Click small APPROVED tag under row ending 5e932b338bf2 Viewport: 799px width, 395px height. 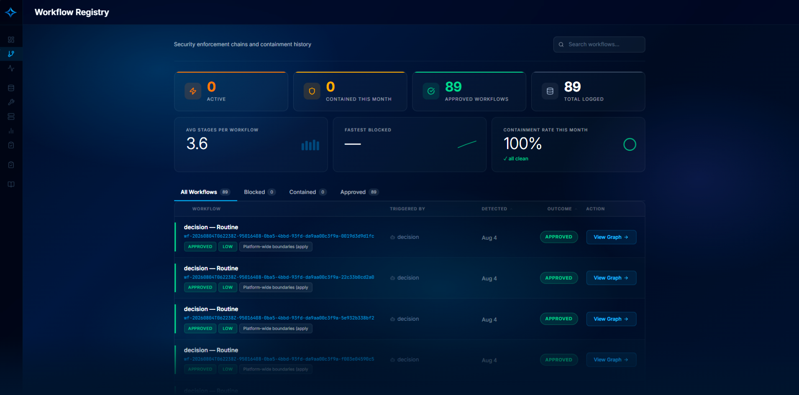coord(200,329)
